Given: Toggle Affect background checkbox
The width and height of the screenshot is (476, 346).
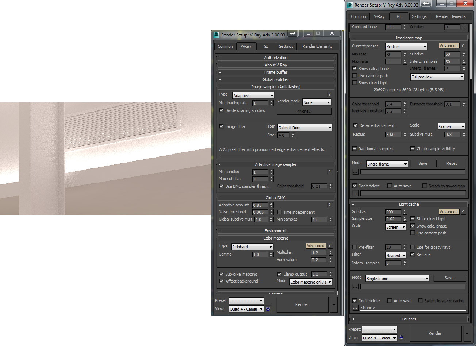Looking at the screenshot, I should [221, 281].
